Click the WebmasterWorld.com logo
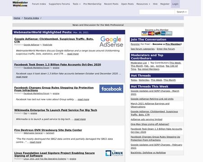This screenshot has height=162, width=203. point(20,4)
